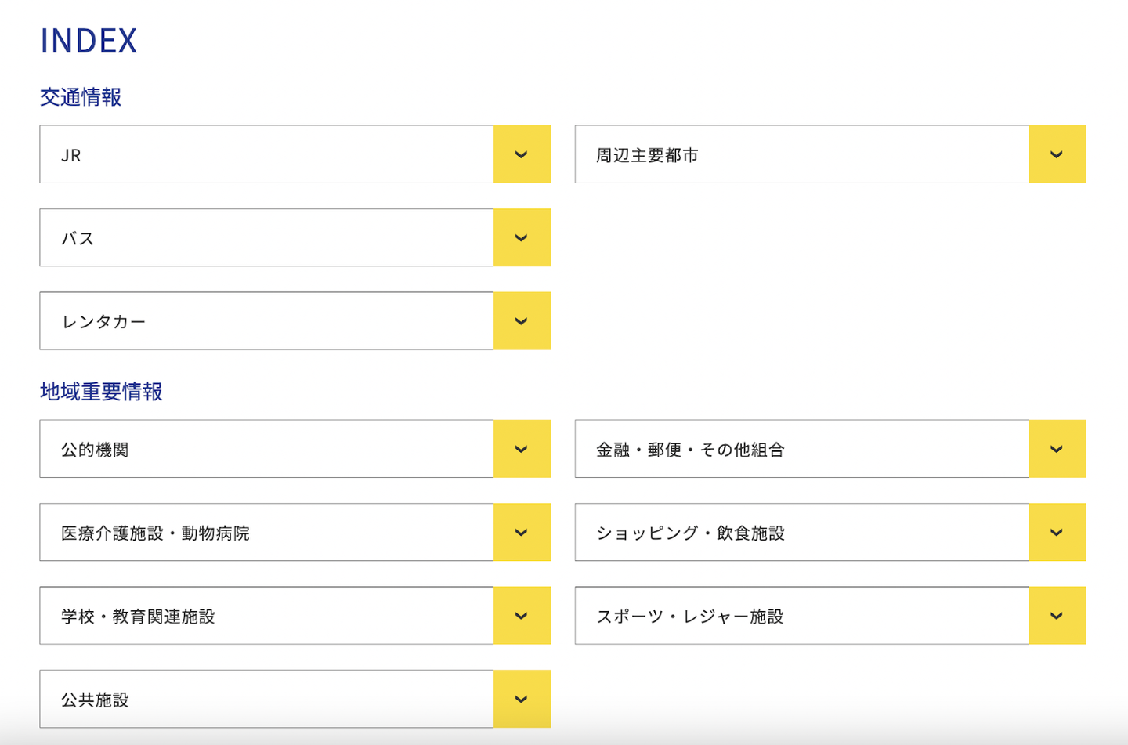Click the yellow arrow next to 周辺主要都市

pyautogui.click(x=1057, y=154)
